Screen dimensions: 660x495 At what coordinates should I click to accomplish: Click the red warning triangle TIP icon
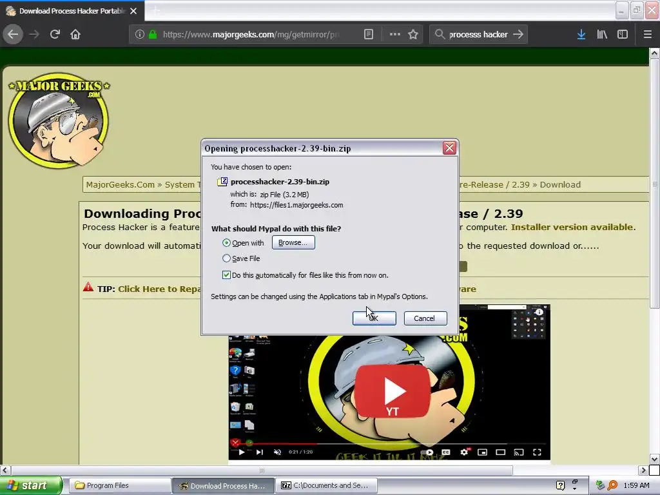point(88,287)
